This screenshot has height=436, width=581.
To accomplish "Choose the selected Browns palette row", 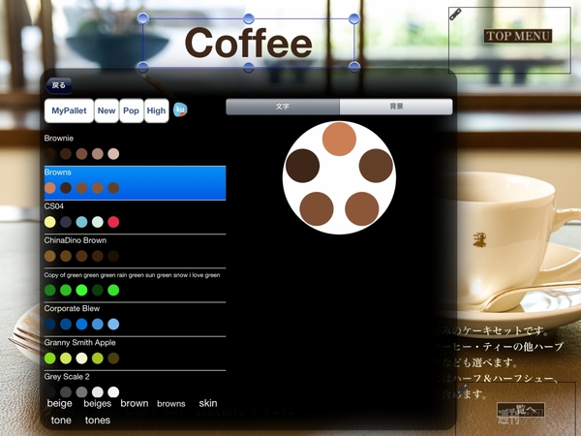I will [135, 183].
